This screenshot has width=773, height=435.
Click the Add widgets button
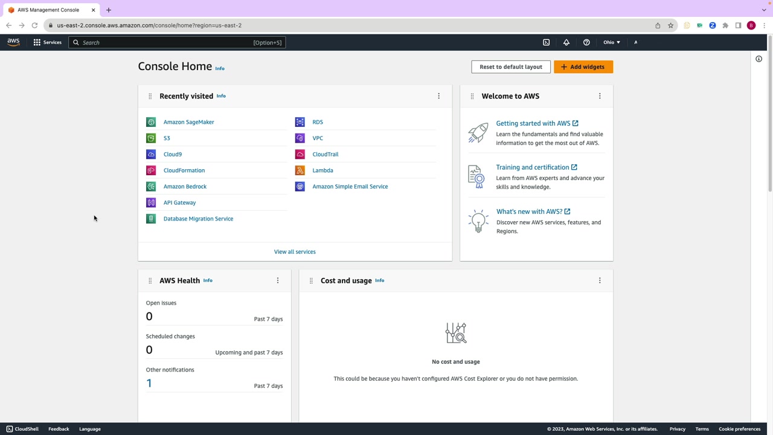pos(583,66)
